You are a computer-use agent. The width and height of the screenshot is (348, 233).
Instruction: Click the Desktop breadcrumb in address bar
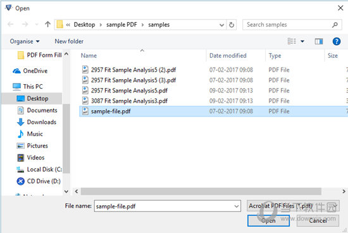coord(84,25)
